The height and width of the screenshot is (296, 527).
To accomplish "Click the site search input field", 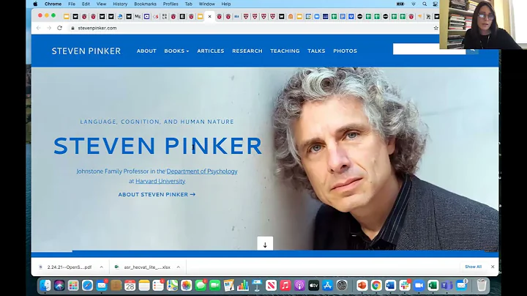I will tap(429, 49).
